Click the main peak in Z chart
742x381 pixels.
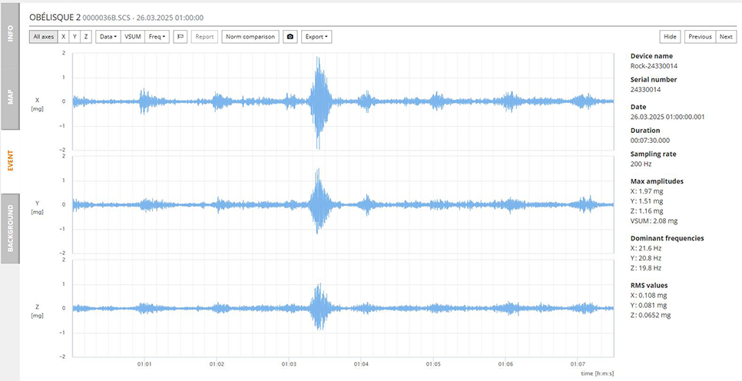(x=320, y=306)
